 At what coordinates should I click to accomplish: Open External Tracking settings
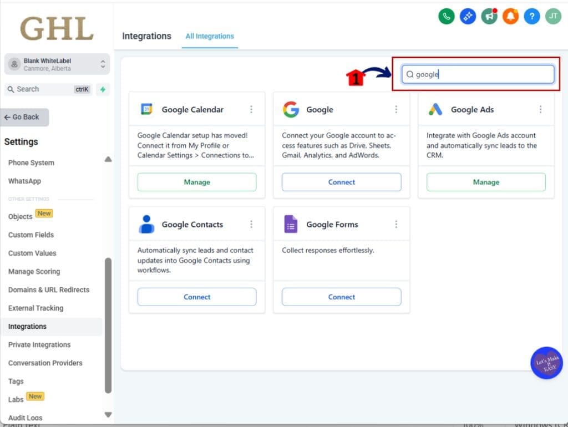click(x=35, y=308)
